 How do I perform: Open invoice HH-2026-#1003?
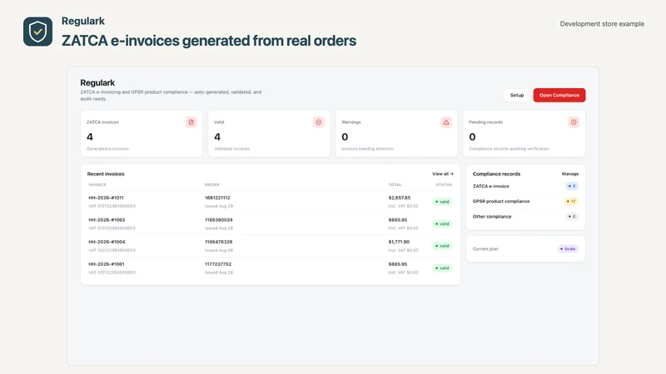tap(107, 219)
